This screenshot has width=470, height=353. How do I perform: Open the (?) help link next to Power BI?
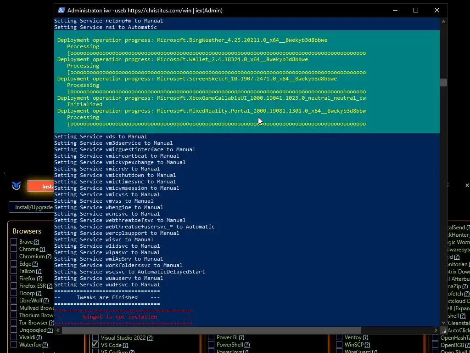pos(241,337)
